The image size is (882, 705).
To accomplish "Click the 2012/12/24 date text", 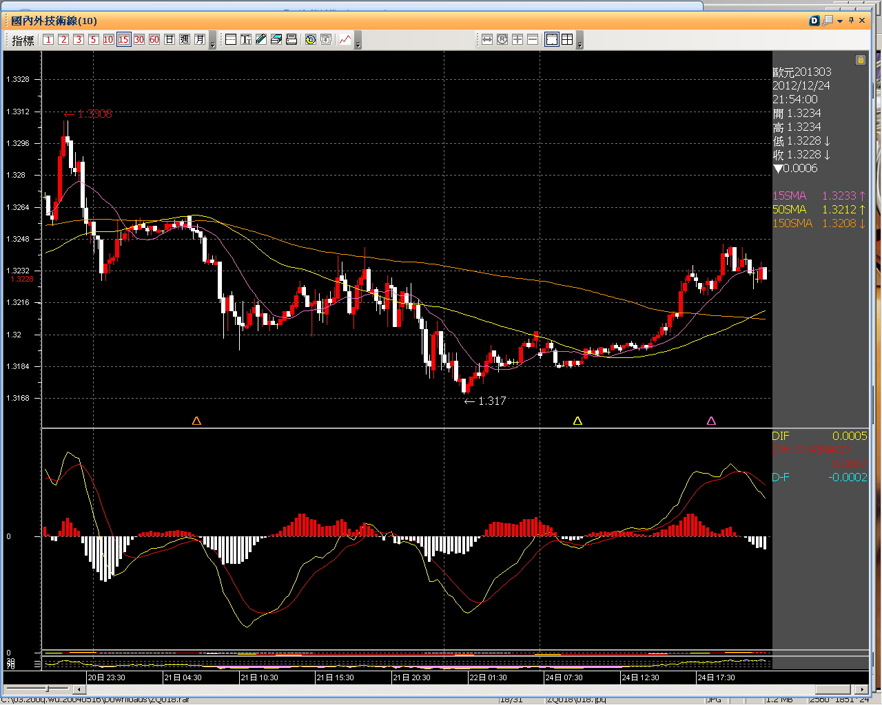I will [x=801, y=85].
